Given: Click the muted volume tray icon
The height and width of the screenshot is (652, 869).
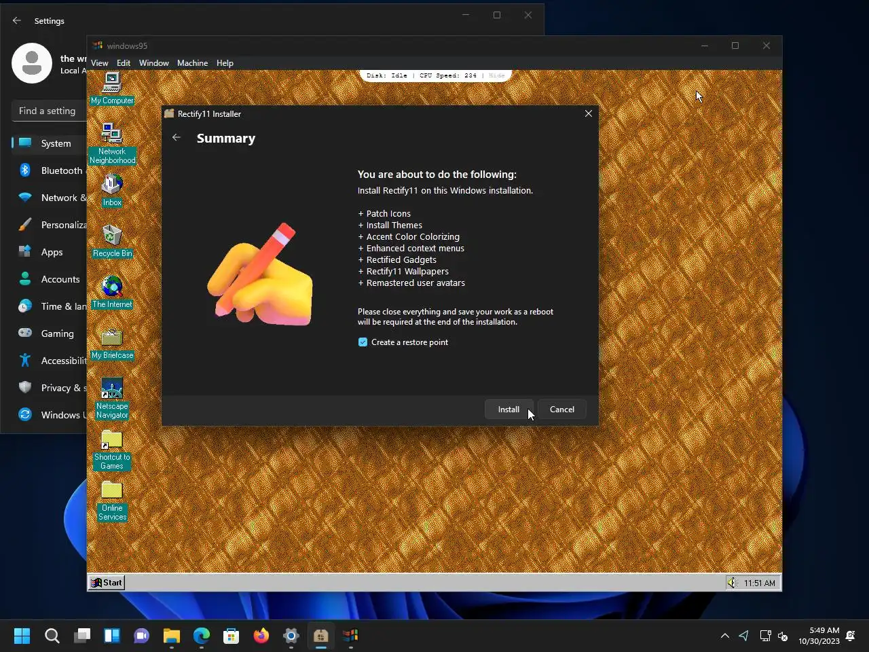Looking at the screenshot, I should (783, 636).
